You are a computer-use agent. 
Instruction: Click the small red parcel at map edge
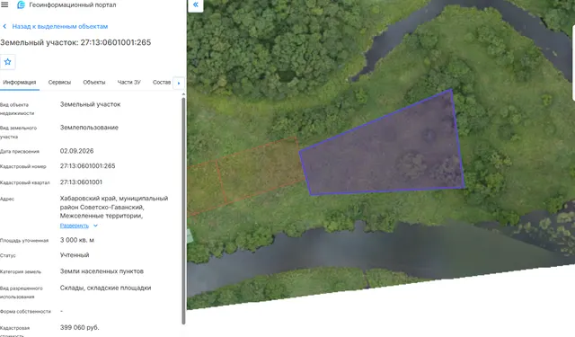pos(206,188)
